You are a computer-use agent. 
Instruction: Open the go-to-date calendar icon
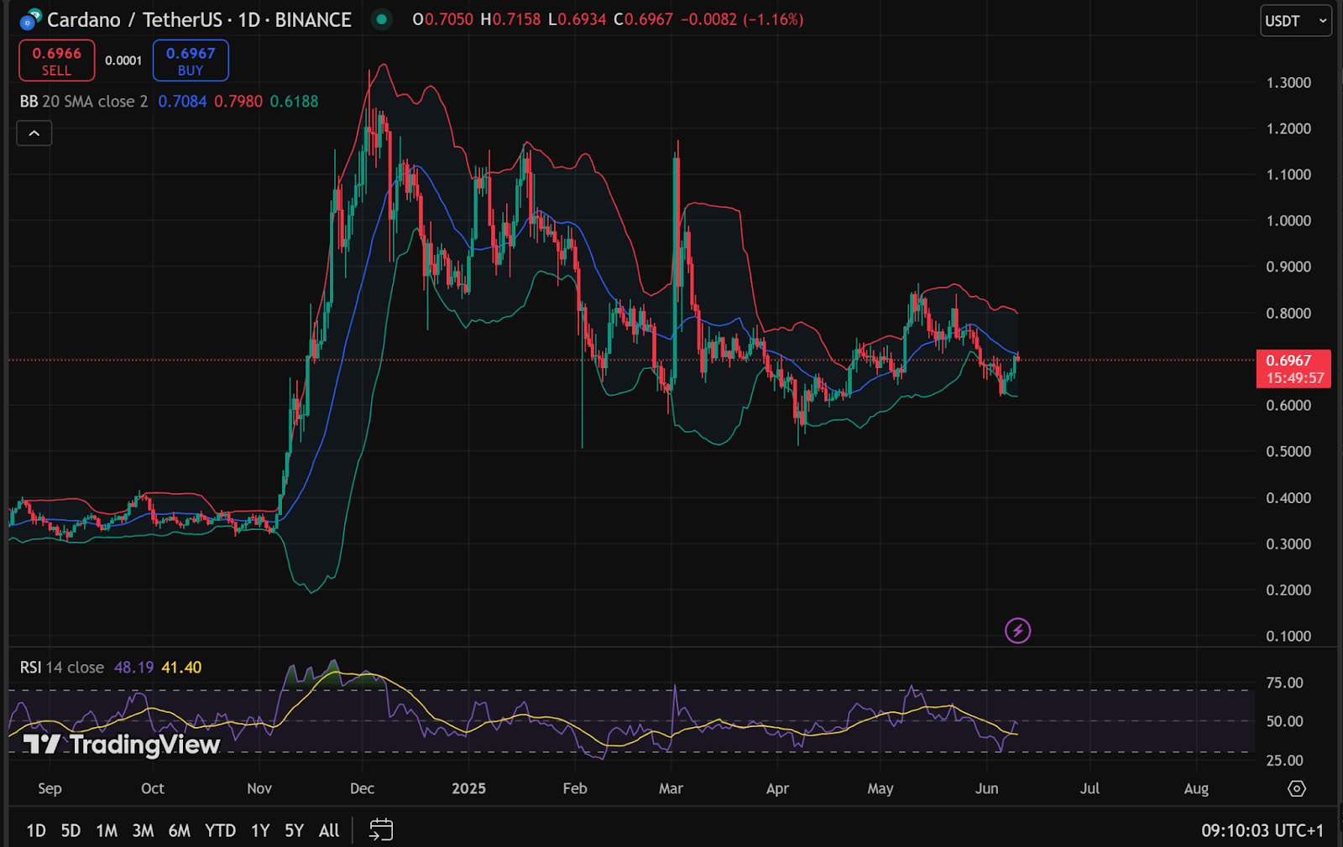(x=381, y=830)
